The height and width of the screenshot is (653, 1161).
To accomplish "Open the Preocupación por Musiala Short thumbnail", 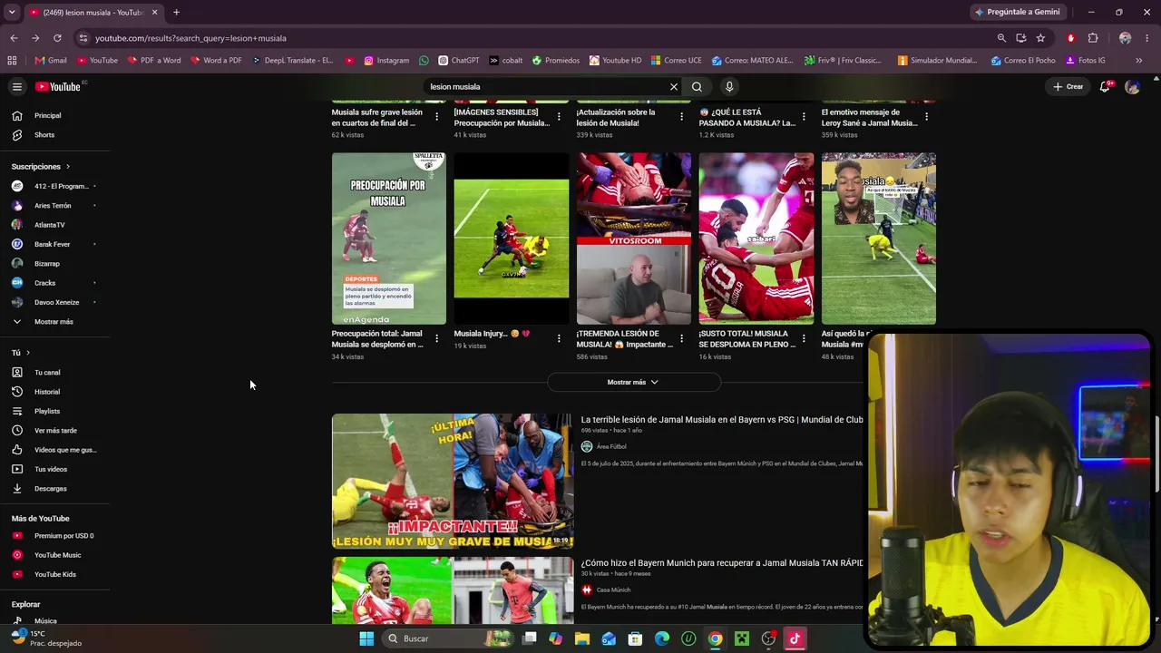I will click(389, 239).
